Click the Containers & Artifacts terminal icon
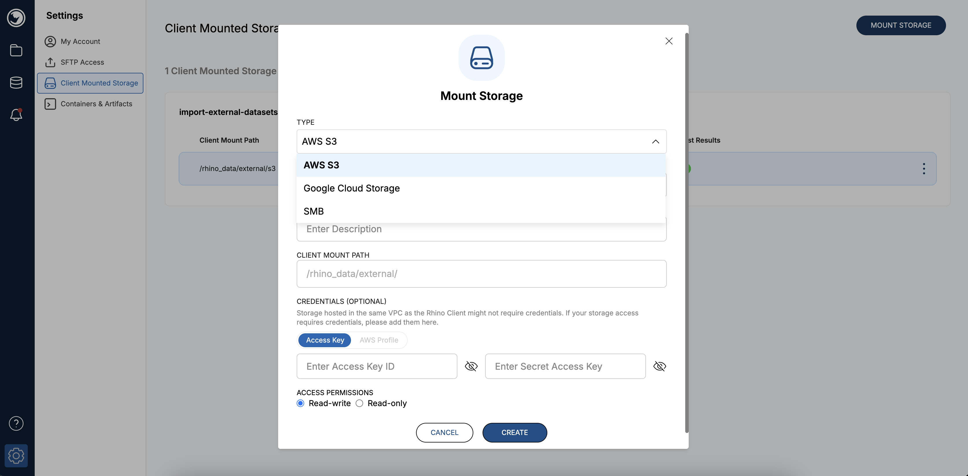968x476 pixels. click(50, 104)
